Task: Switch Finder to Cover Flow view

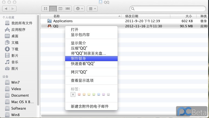Action: pyautogui.click(x=68, y=9)
